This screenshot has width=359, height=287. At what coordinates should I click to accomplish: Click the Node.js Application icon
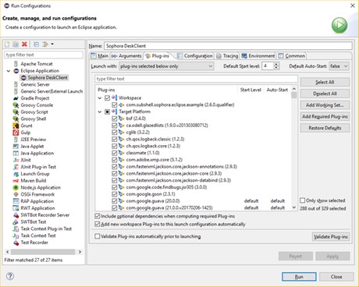[x=16, y=187]
